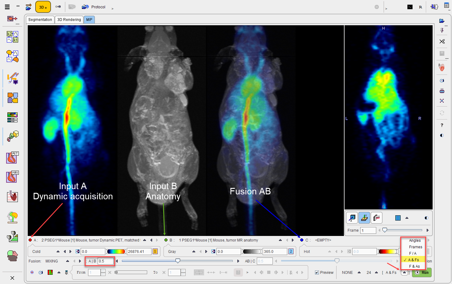Image resolution: width=452 pixels, height=284 pixels.
Task: Expand series list arrow for input A
Action: coord(145,240)
